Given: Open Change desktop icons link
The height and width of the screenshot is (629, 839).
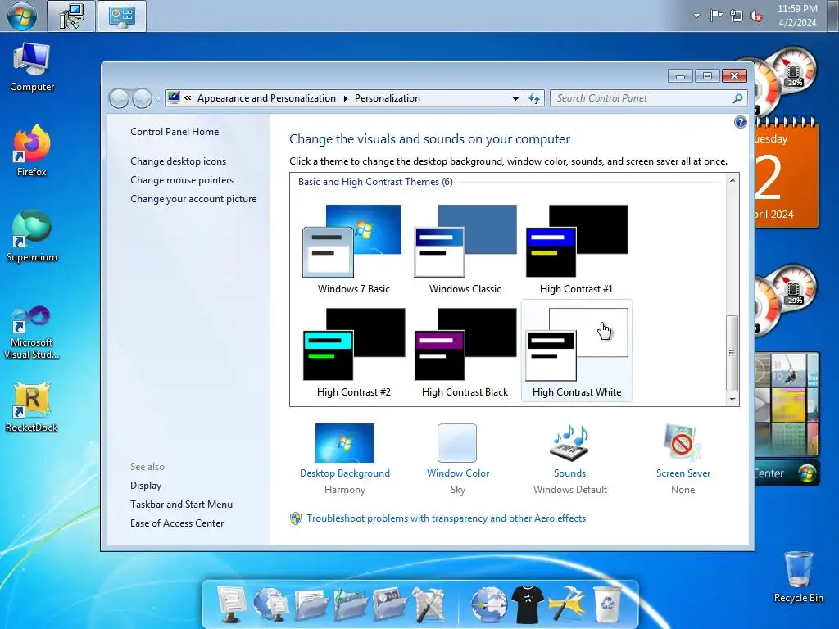Looking at the screenshot, I should tap(178, 161).
